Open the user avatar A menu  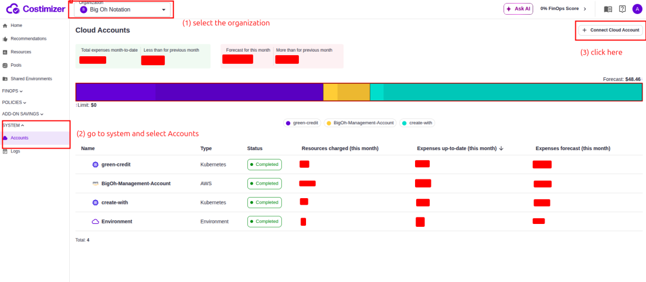pyautogui.click(x=637, y=9)
